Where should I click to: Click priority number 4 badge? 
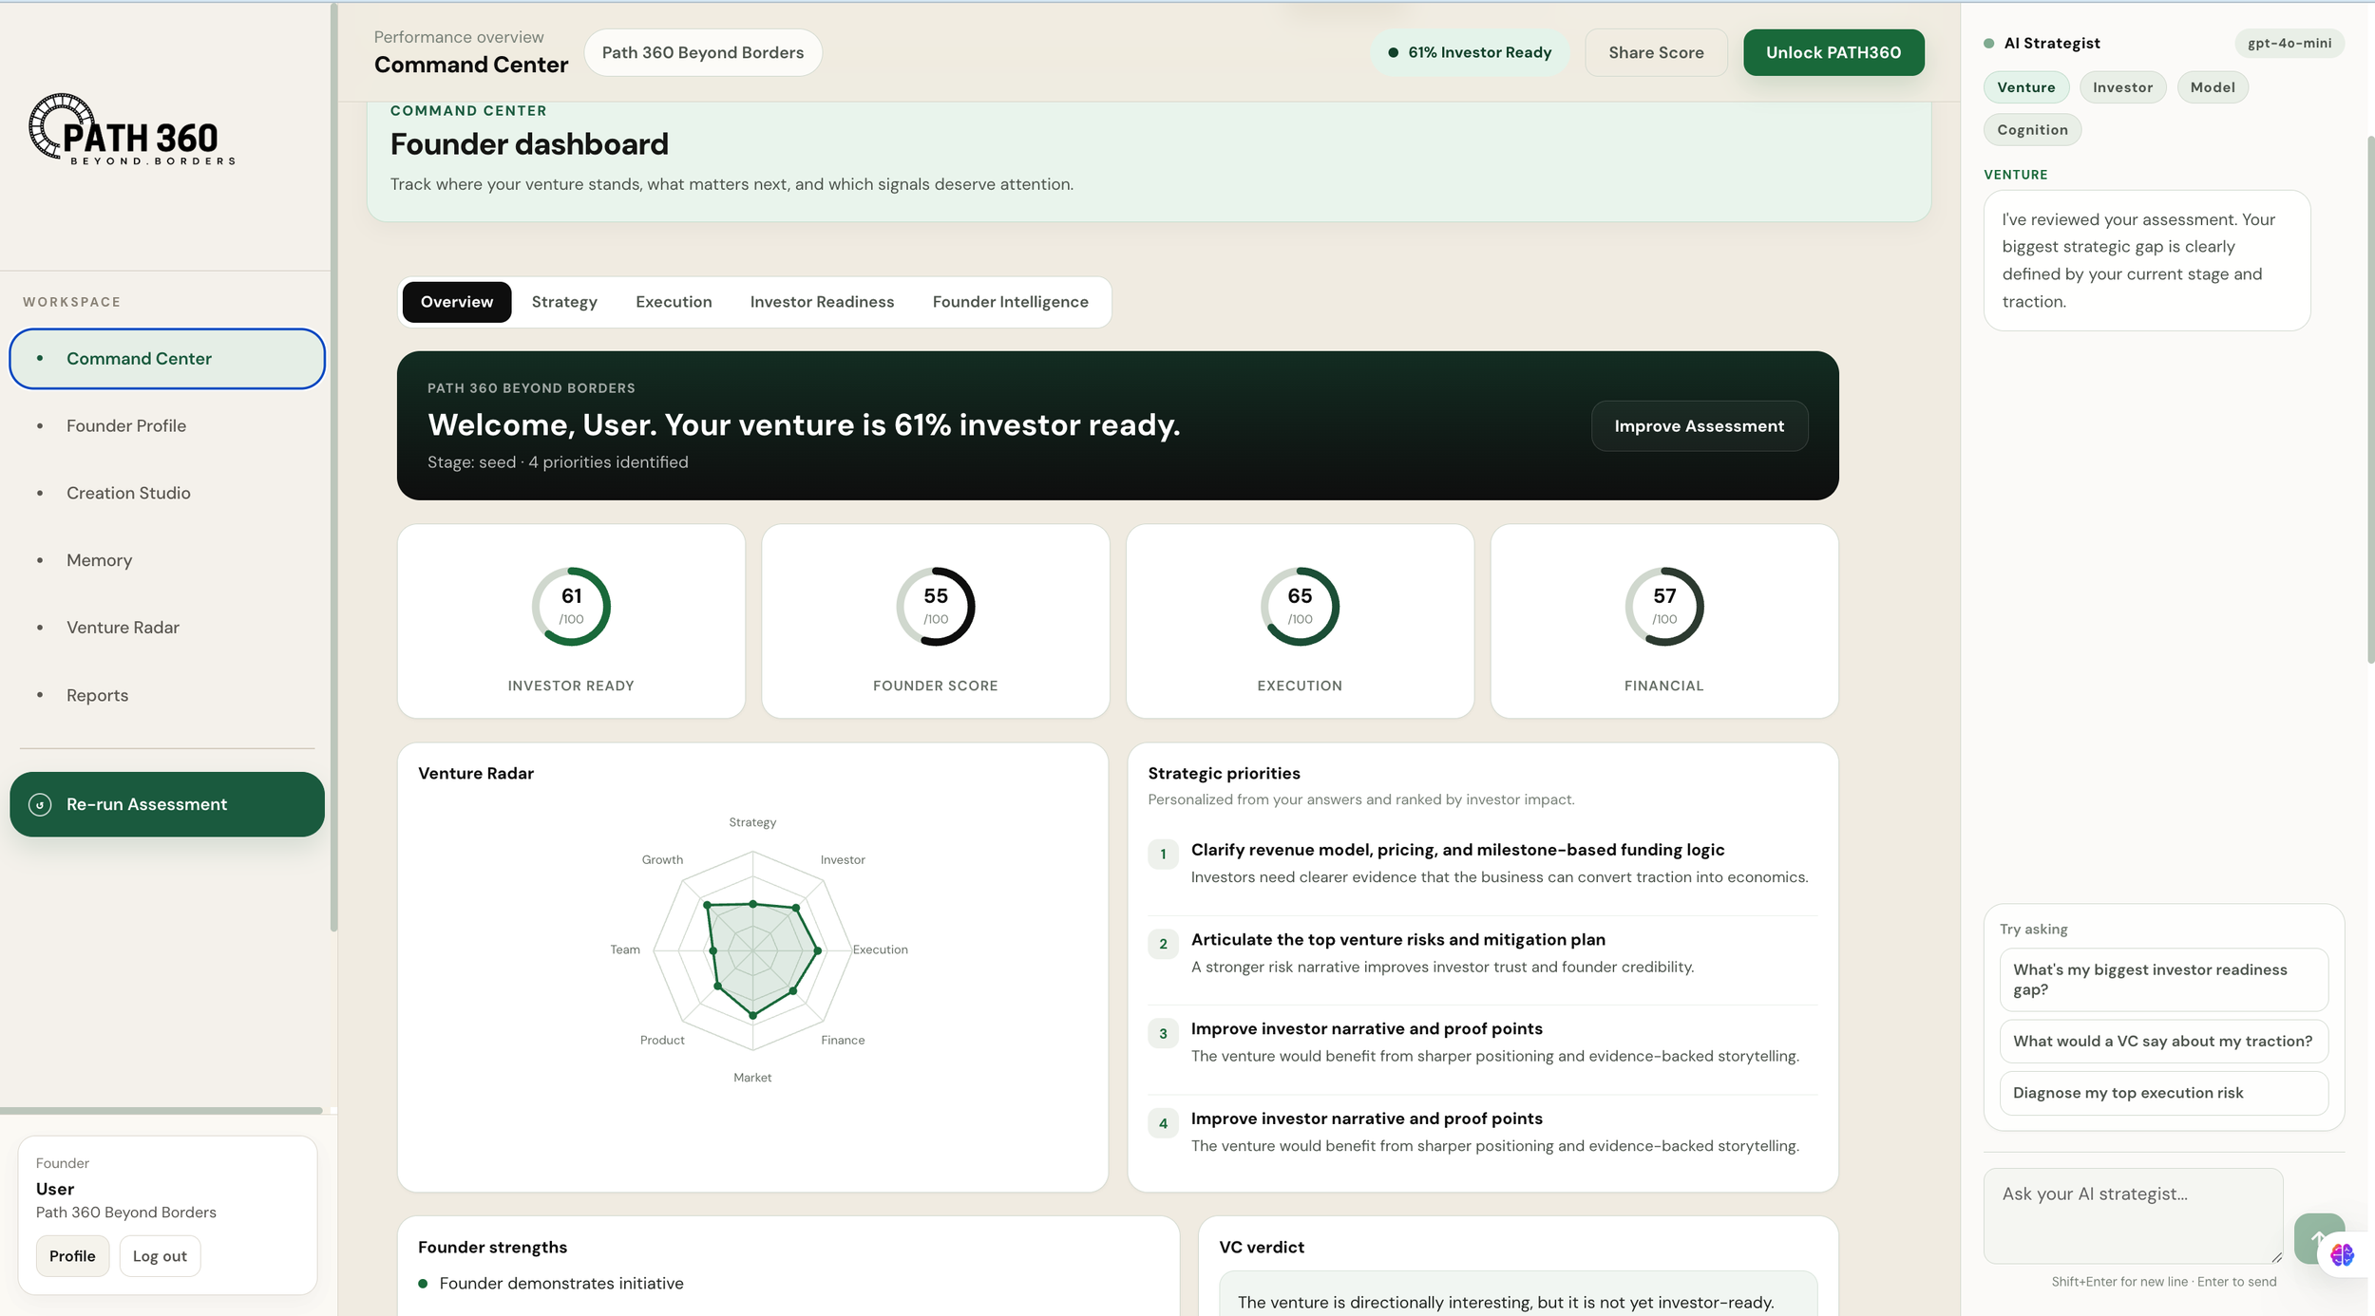1163,1123
